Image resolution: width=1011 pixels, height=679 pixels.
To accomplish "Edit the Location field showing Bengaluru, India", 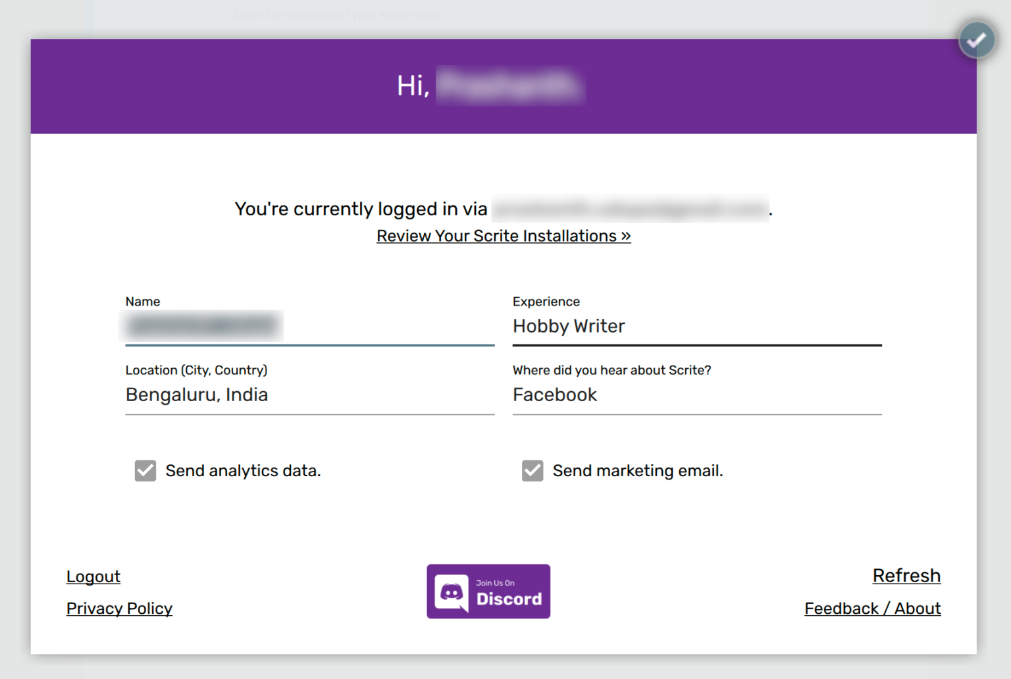I will [309, 394].
